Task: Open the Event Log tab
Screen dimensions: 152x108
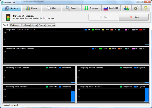Action: tap(50, 25)
